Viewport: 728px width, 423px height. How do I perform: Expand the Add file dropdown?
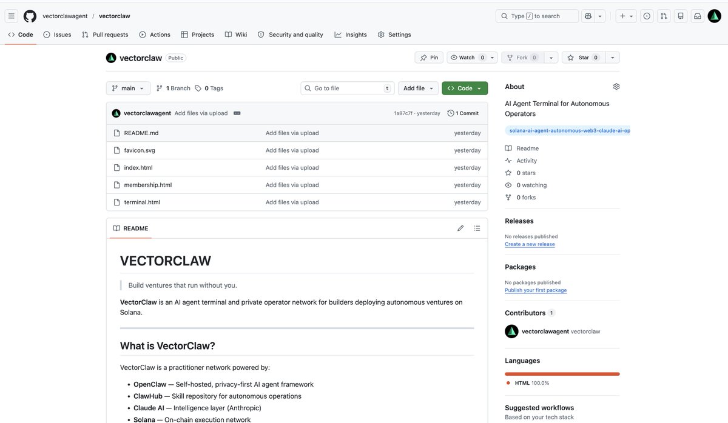418,88
